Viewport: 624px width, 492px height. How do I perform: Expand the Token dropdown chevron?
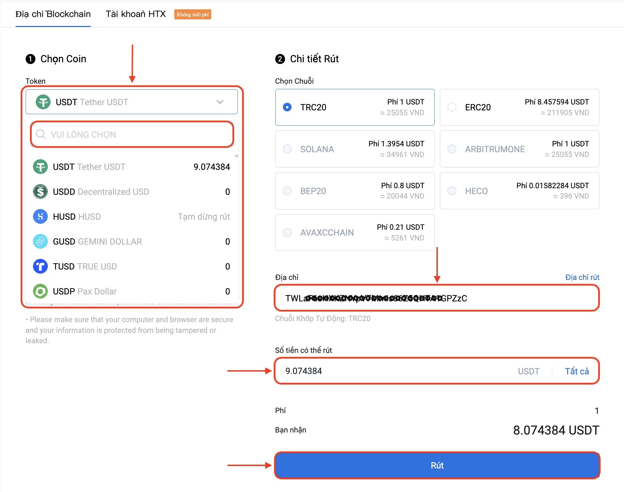[x=220, y=102]
